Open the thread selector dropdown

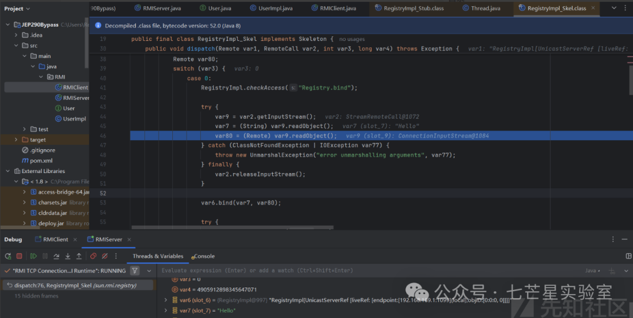click(149, 271)
